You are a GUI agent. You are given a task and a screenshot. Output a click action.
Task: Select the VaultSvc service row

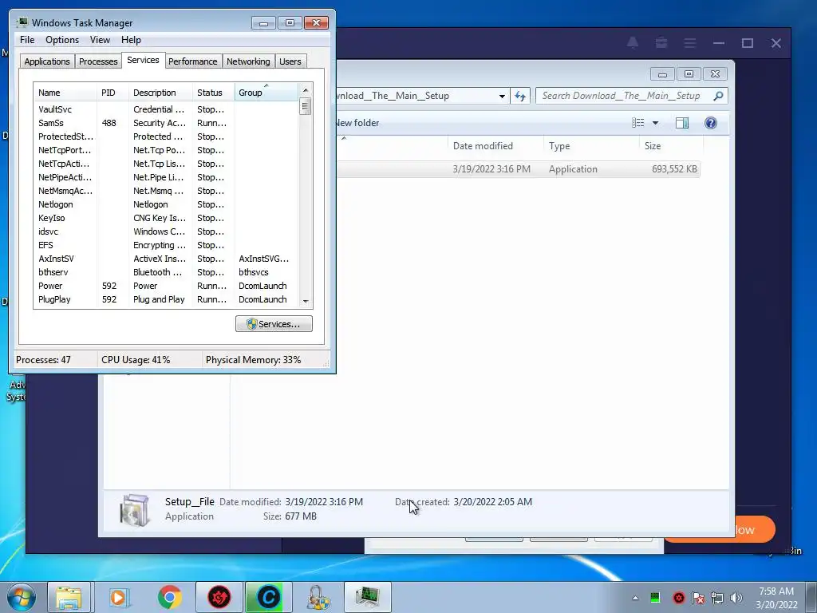point(166,109)
